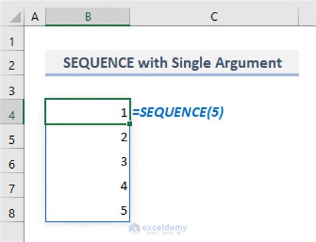The width and height of the screenshot is (316, 242).
Task: Select column C header
Action: pyautogui.click(x=214, y=17)
